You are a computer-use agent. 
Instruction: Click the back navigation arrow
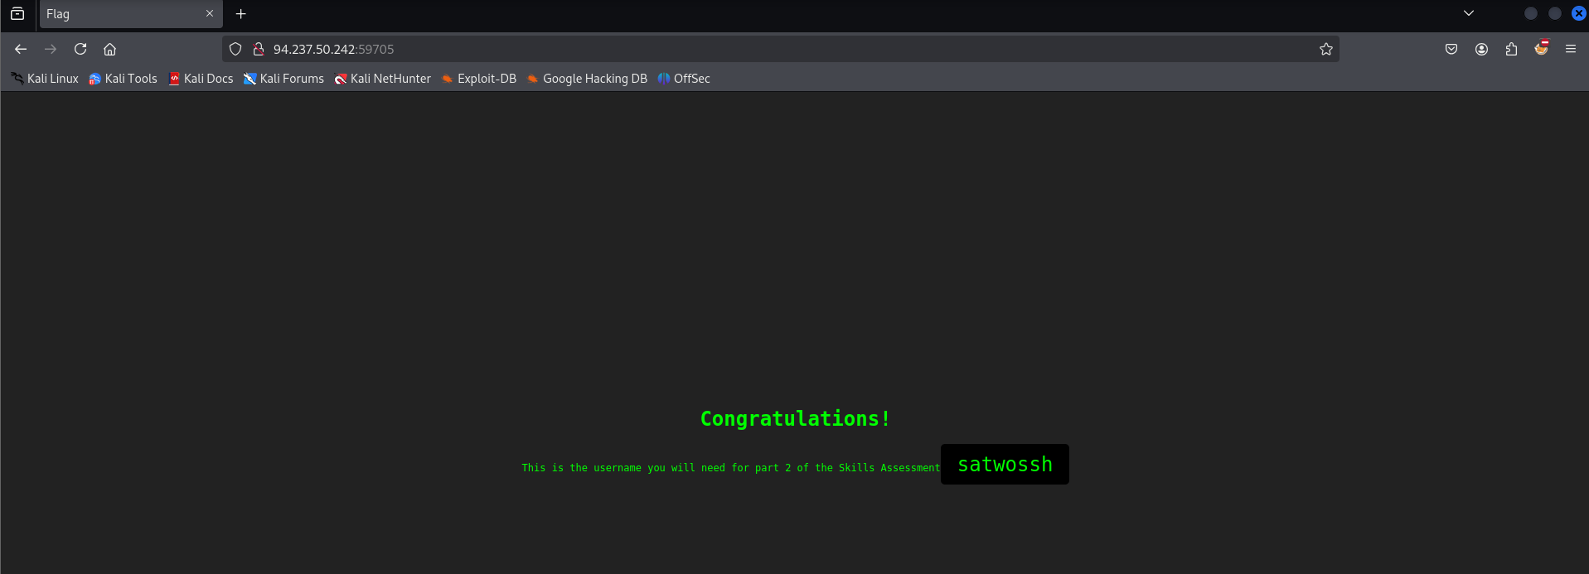click(x=21, y=49)
